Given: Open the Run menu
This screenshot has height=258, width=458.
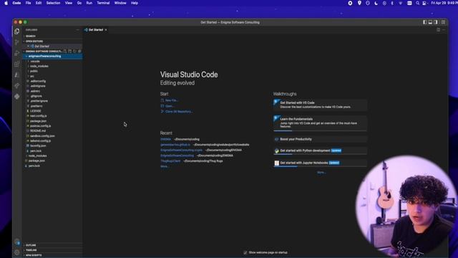Looking at the screenshot, I should click(x=89, y=3).
